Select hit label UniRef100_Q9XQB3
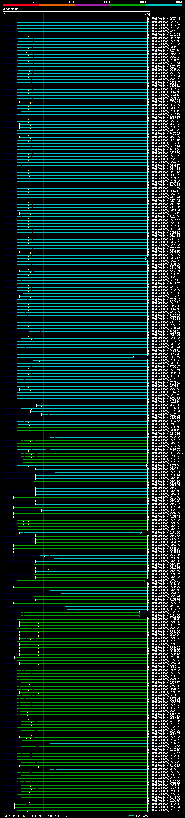The image size is (185, 818). [166, 57]
